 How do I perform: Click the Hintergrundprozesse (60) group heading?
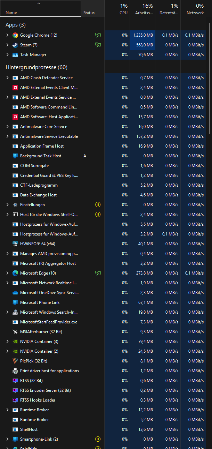coord(36,67)
